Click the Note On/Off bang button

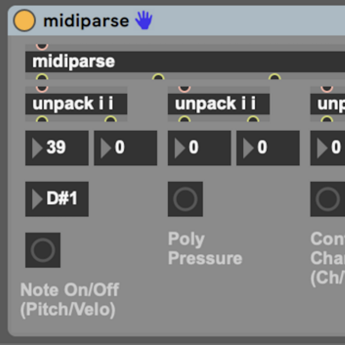click(x=43, y=250)
